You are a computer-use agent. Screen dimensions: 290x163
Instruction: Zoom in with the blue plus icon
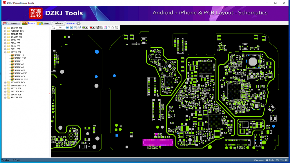(67, 28)
